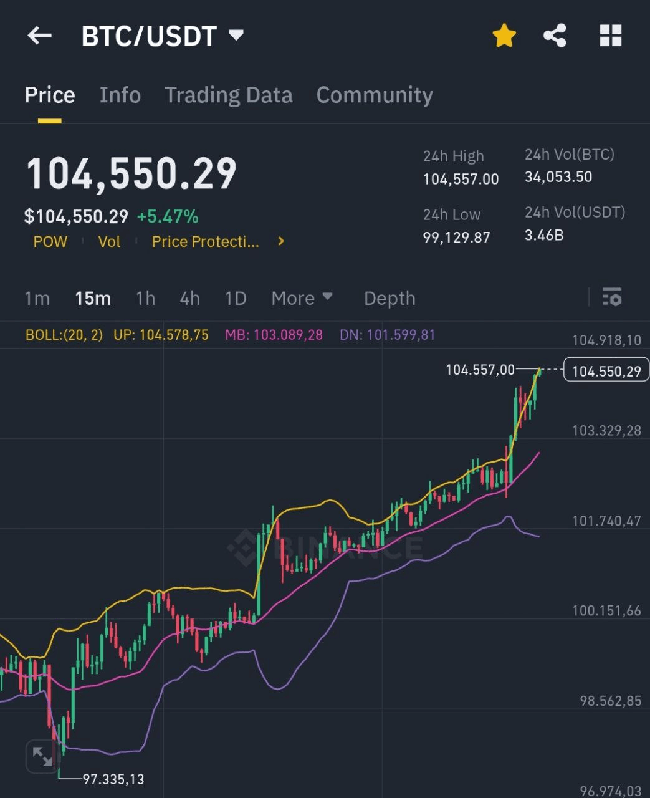Expand the More timeframes dropdown

click(302, 298)
